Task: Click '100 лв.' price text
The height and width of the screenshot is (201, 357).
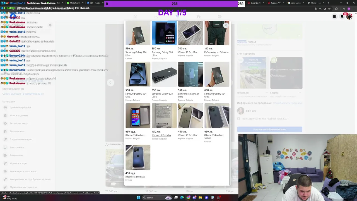Action: pos(208,49)
